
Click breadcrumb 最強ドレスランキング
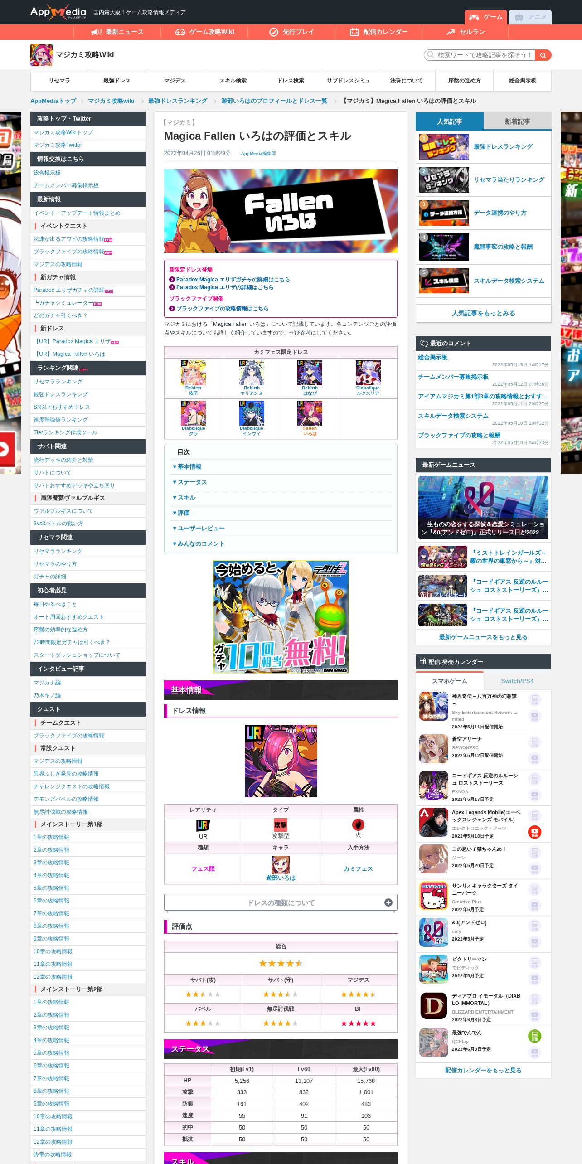click(178, 101)
